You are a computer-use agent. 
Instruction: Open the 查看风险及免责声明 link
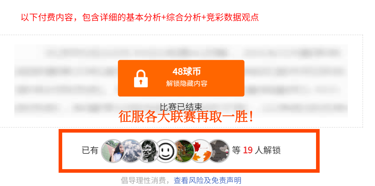click(x=207, y=181)
